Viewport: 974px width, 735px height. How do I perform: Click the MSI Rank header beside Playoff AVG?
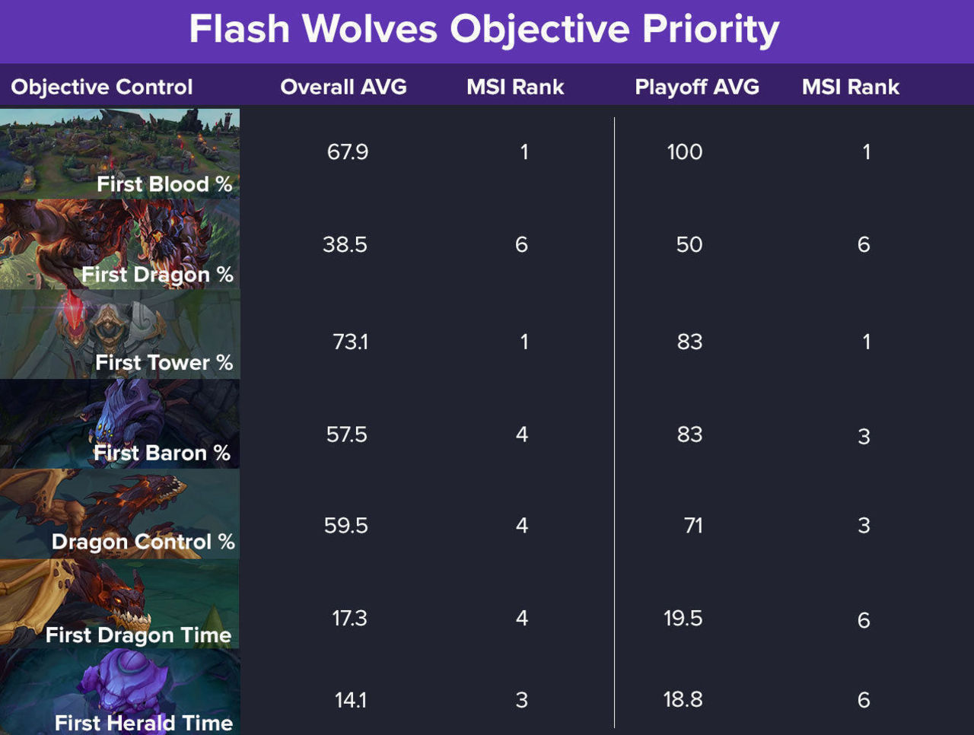(x=851, y=87)
